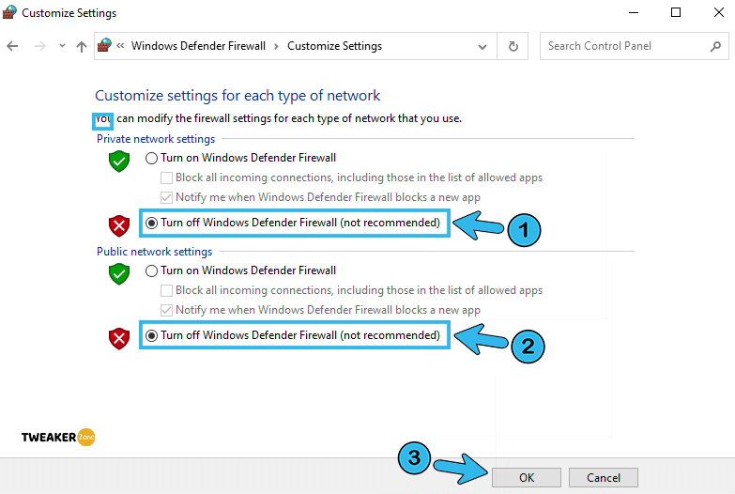This screenshot has height=494, width=735.
Task: Click Customize settings for each type heading
Action: click(x=237, y=95)
